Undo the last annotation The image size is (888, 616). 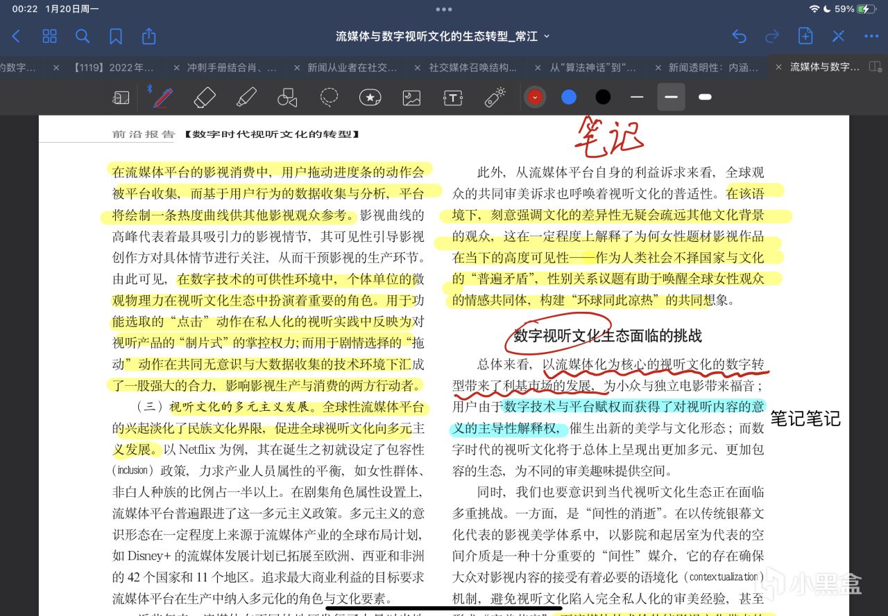coord(739,36)
